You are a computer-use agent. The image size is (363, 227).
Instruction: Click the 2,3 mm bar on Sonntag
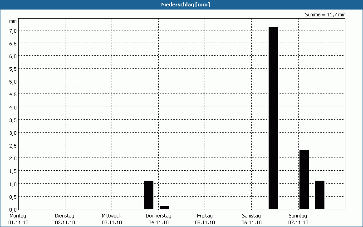[x=304, y=179]
